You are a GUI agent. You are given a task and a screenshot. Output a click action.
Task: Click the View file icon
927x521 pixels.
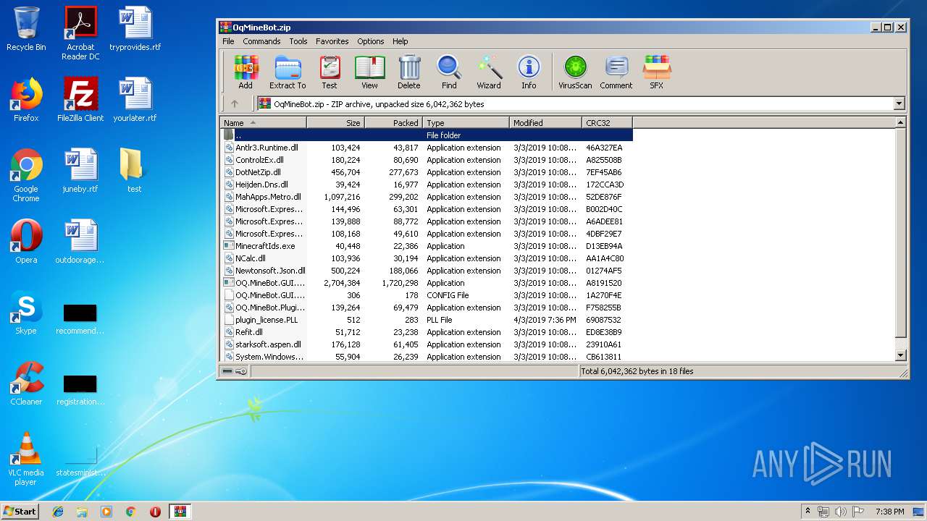point(369,72)
